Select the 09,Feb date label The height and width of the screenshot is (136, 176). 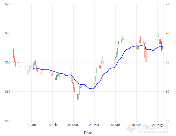click(x=52, y=125)
